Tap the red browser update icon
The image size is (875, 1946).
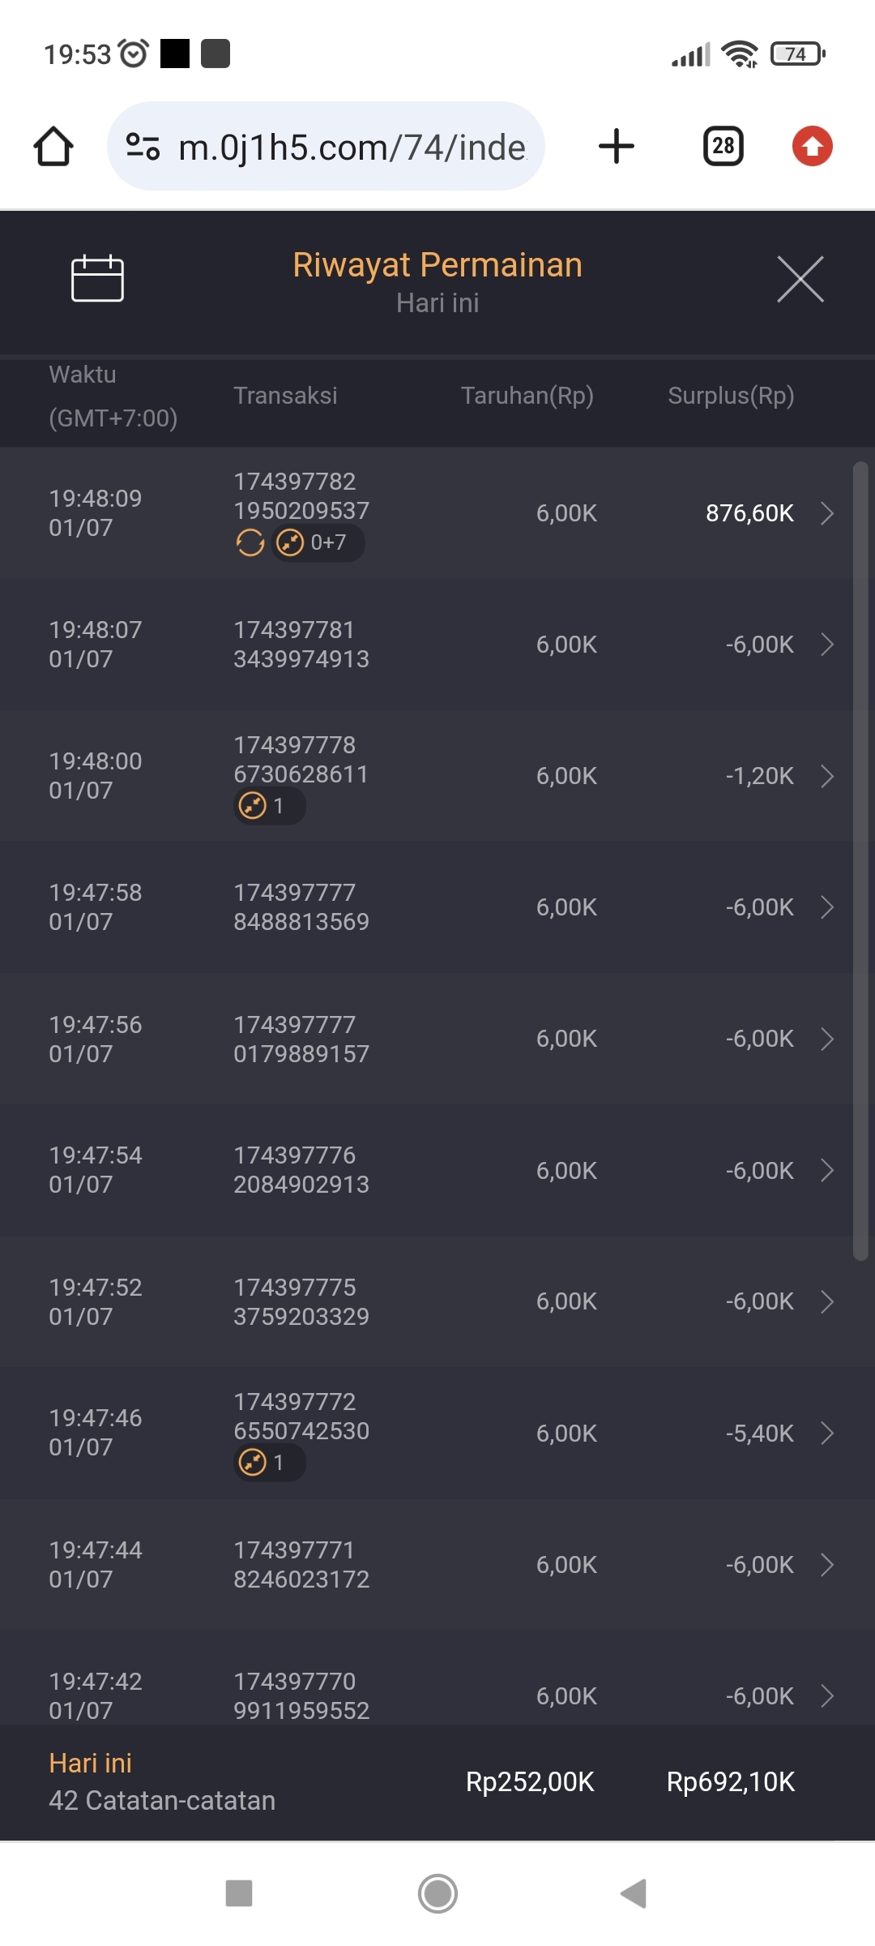click(812, 147)
